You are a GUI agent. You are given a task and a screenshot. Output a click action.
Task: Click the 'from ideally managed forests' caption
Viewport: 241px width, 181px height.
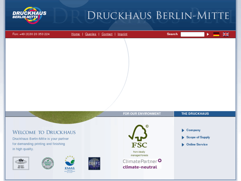click(139, 153)
